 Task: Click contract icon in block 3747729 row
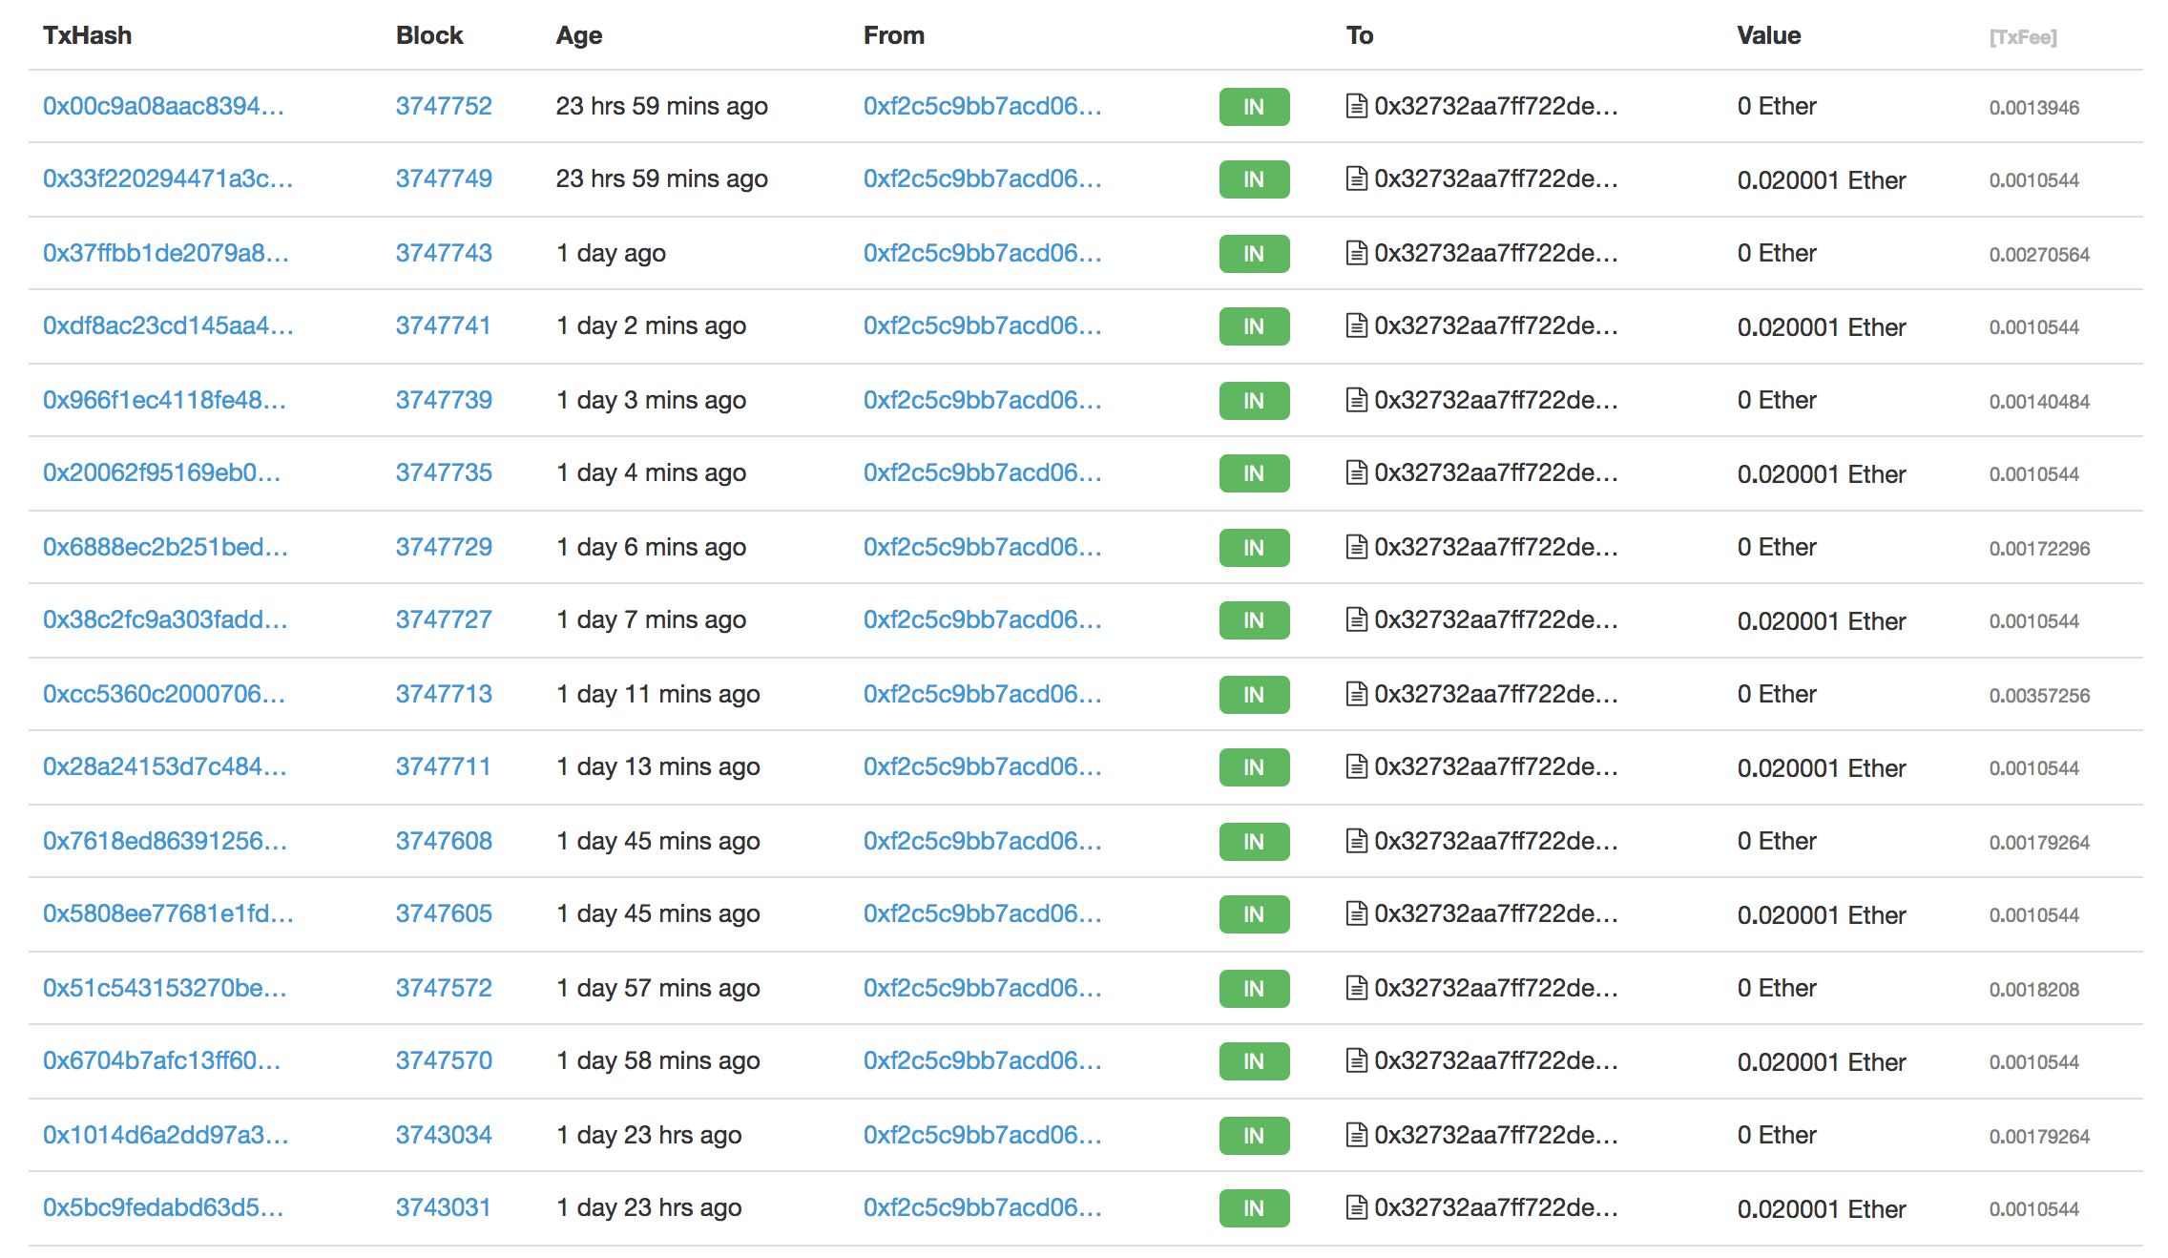pos(1356,547)
